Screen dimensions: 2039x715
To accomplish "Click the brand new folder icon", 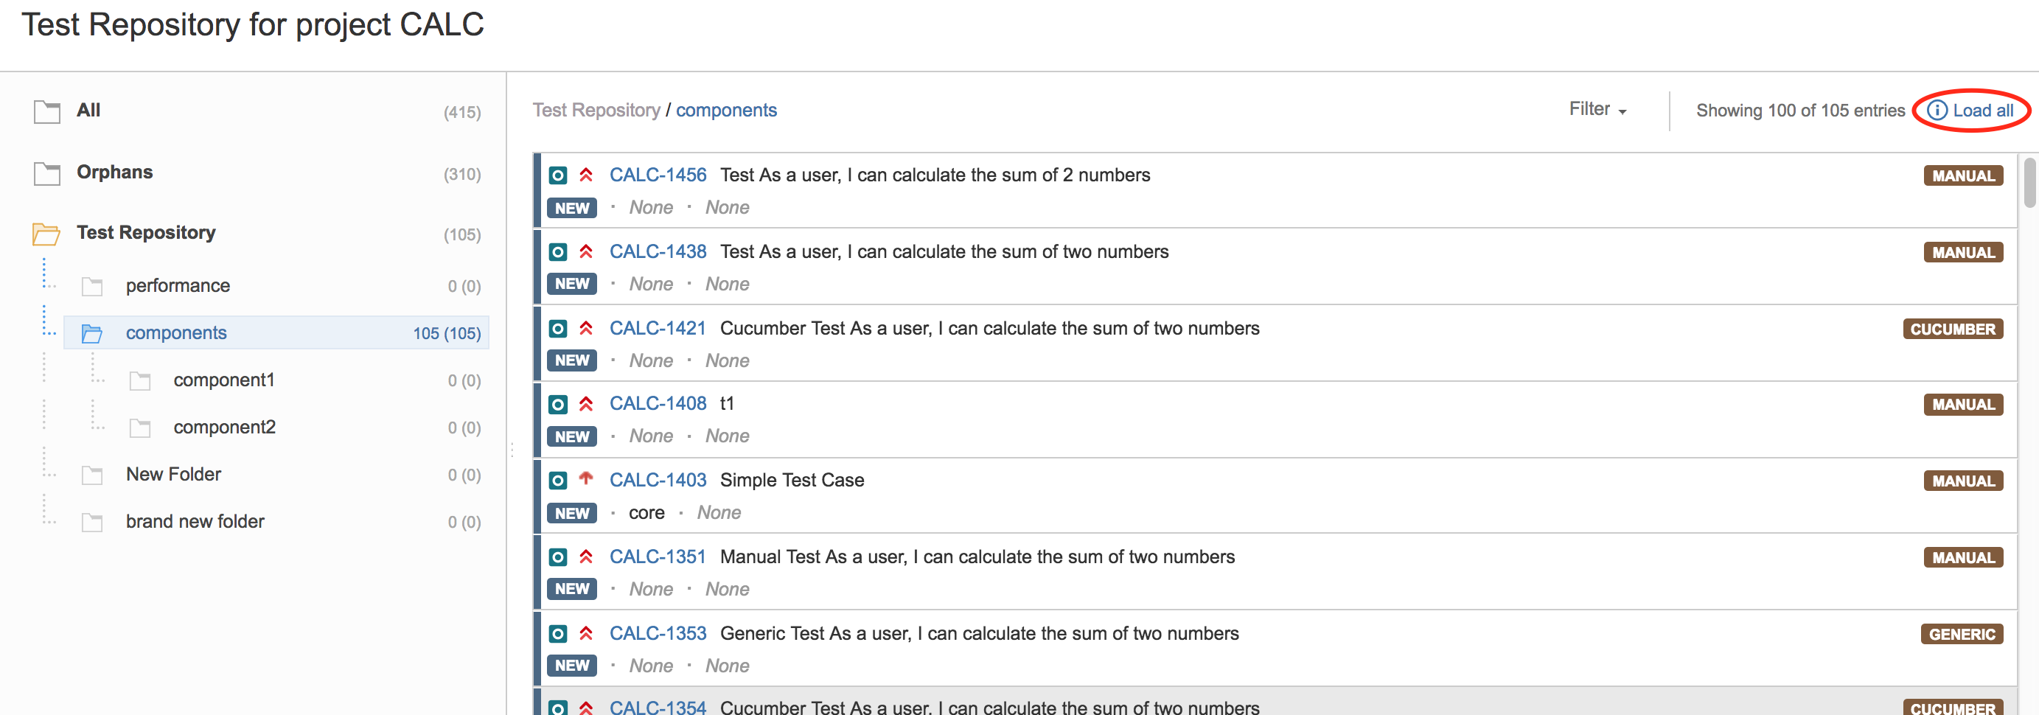I will [93, 522].
